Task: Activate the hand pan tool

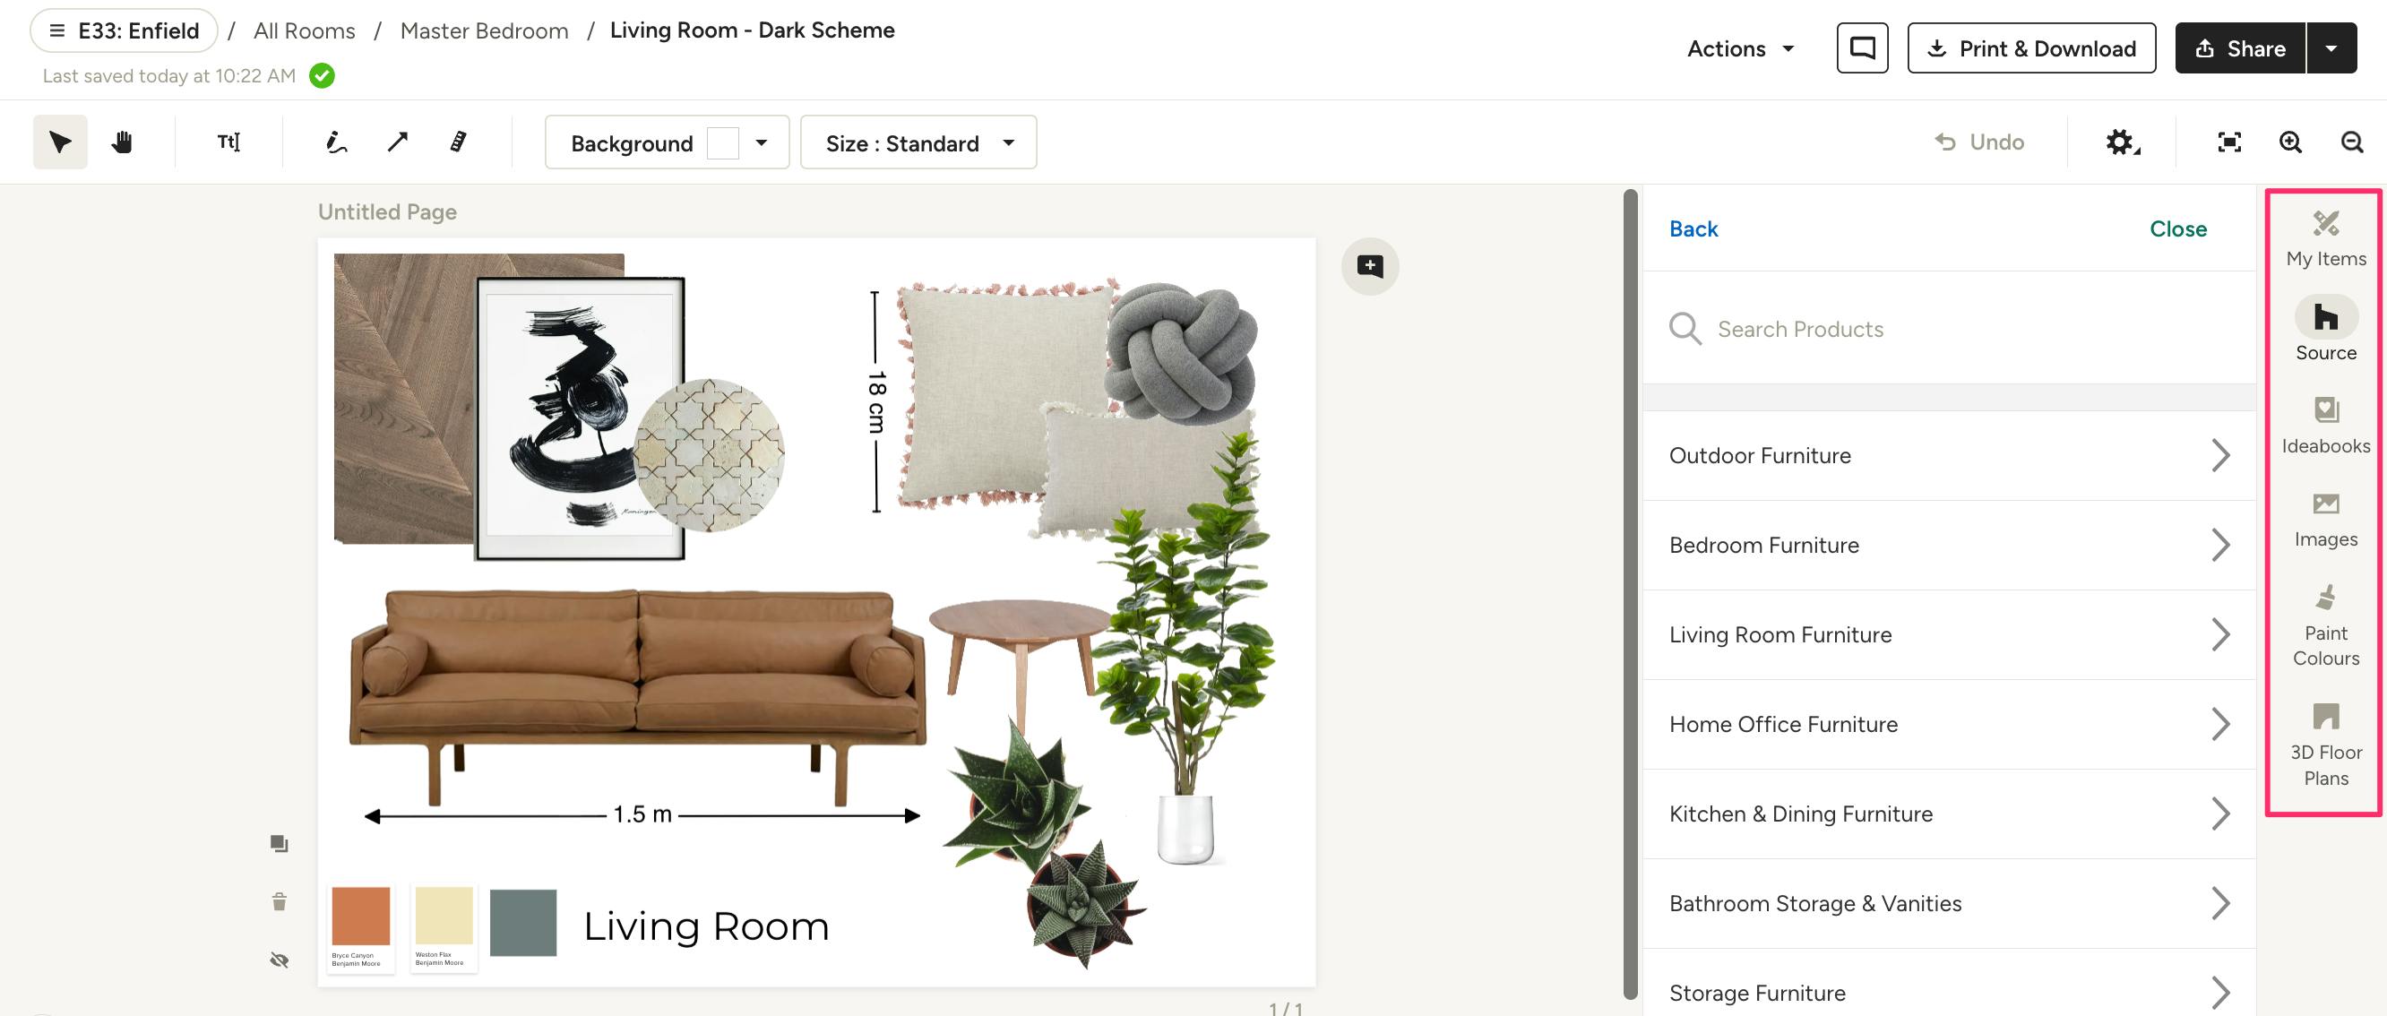Action: [123, 142]
